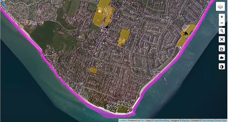229x122 pixels.
Task: Open the Mapbox imagery link
Action: click(x=186, y=121)
